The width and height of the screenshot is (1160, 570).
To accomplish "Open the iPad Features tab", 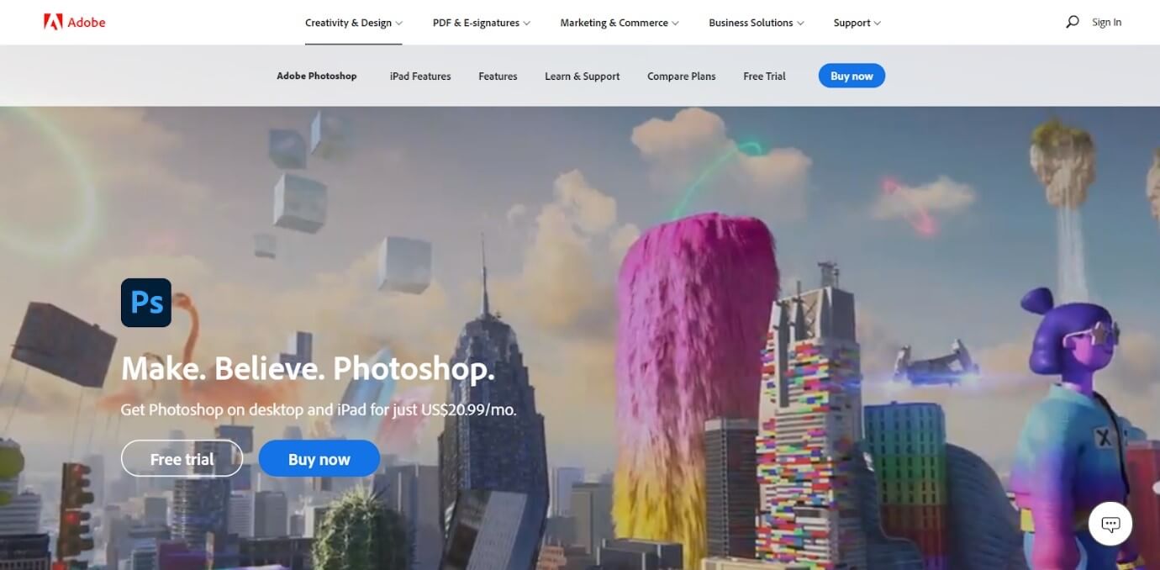I will (x=420, y=76).
